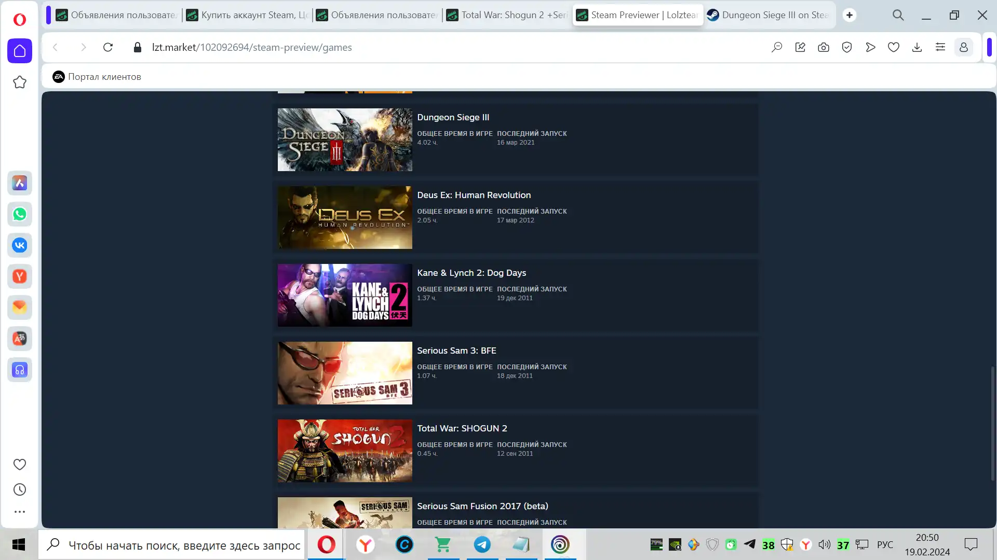The image size is (997, 560).
Task: Take a snapshot with camera icon
Action: click(x=824, y=47)
